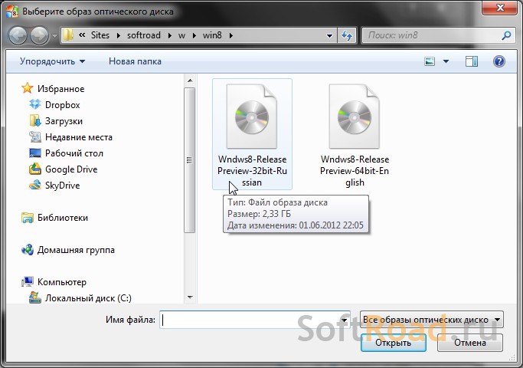Viewport: 523px width, 368px height.
Task: Expand the arrow after softroad breadcrumb
Action: (x=169, y=35)
